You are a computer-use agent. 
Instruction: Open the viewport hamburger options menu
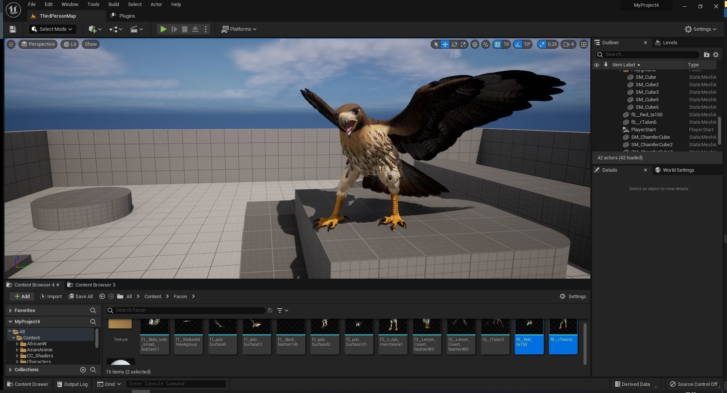click(x=11, y=44)
